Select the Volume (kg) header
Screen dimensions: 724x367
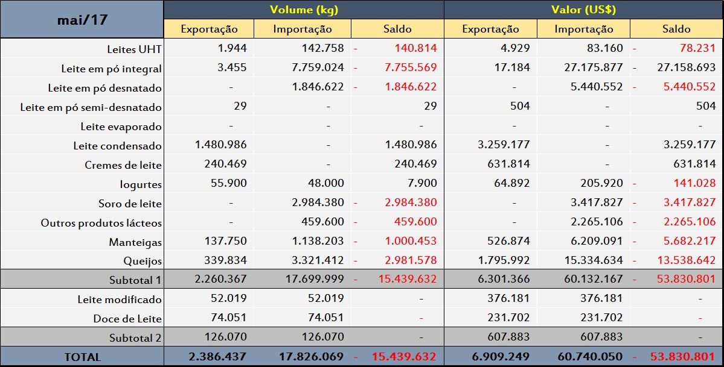coord(304,10)
